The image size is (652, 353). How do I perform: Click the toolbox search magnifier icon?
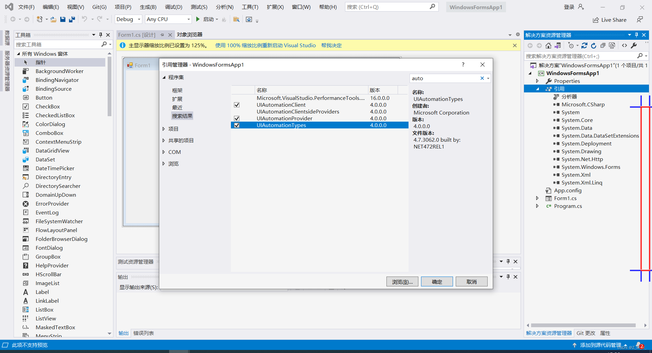(x=104, y=44)
